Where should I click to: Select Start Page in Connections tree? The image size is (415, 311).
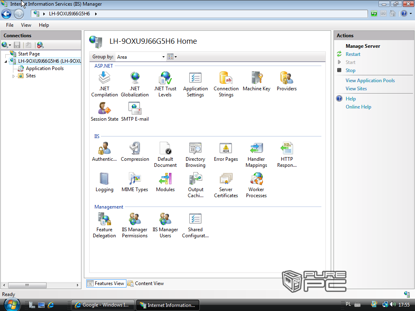29,54
